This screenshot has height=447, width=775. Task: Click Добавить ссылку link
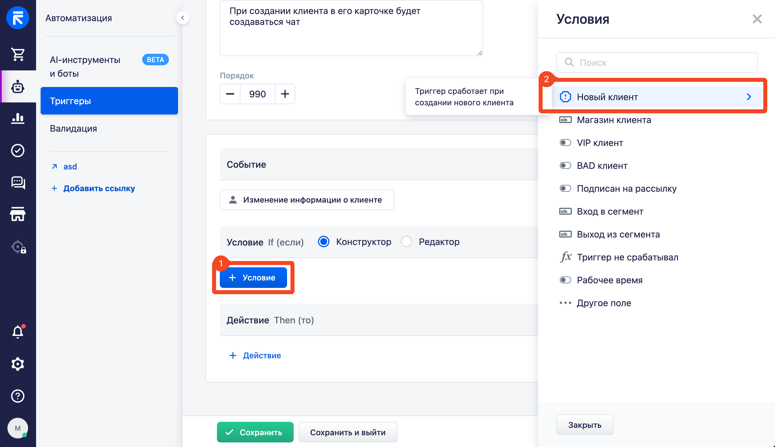pyautogui.click(x=99, y=188)
